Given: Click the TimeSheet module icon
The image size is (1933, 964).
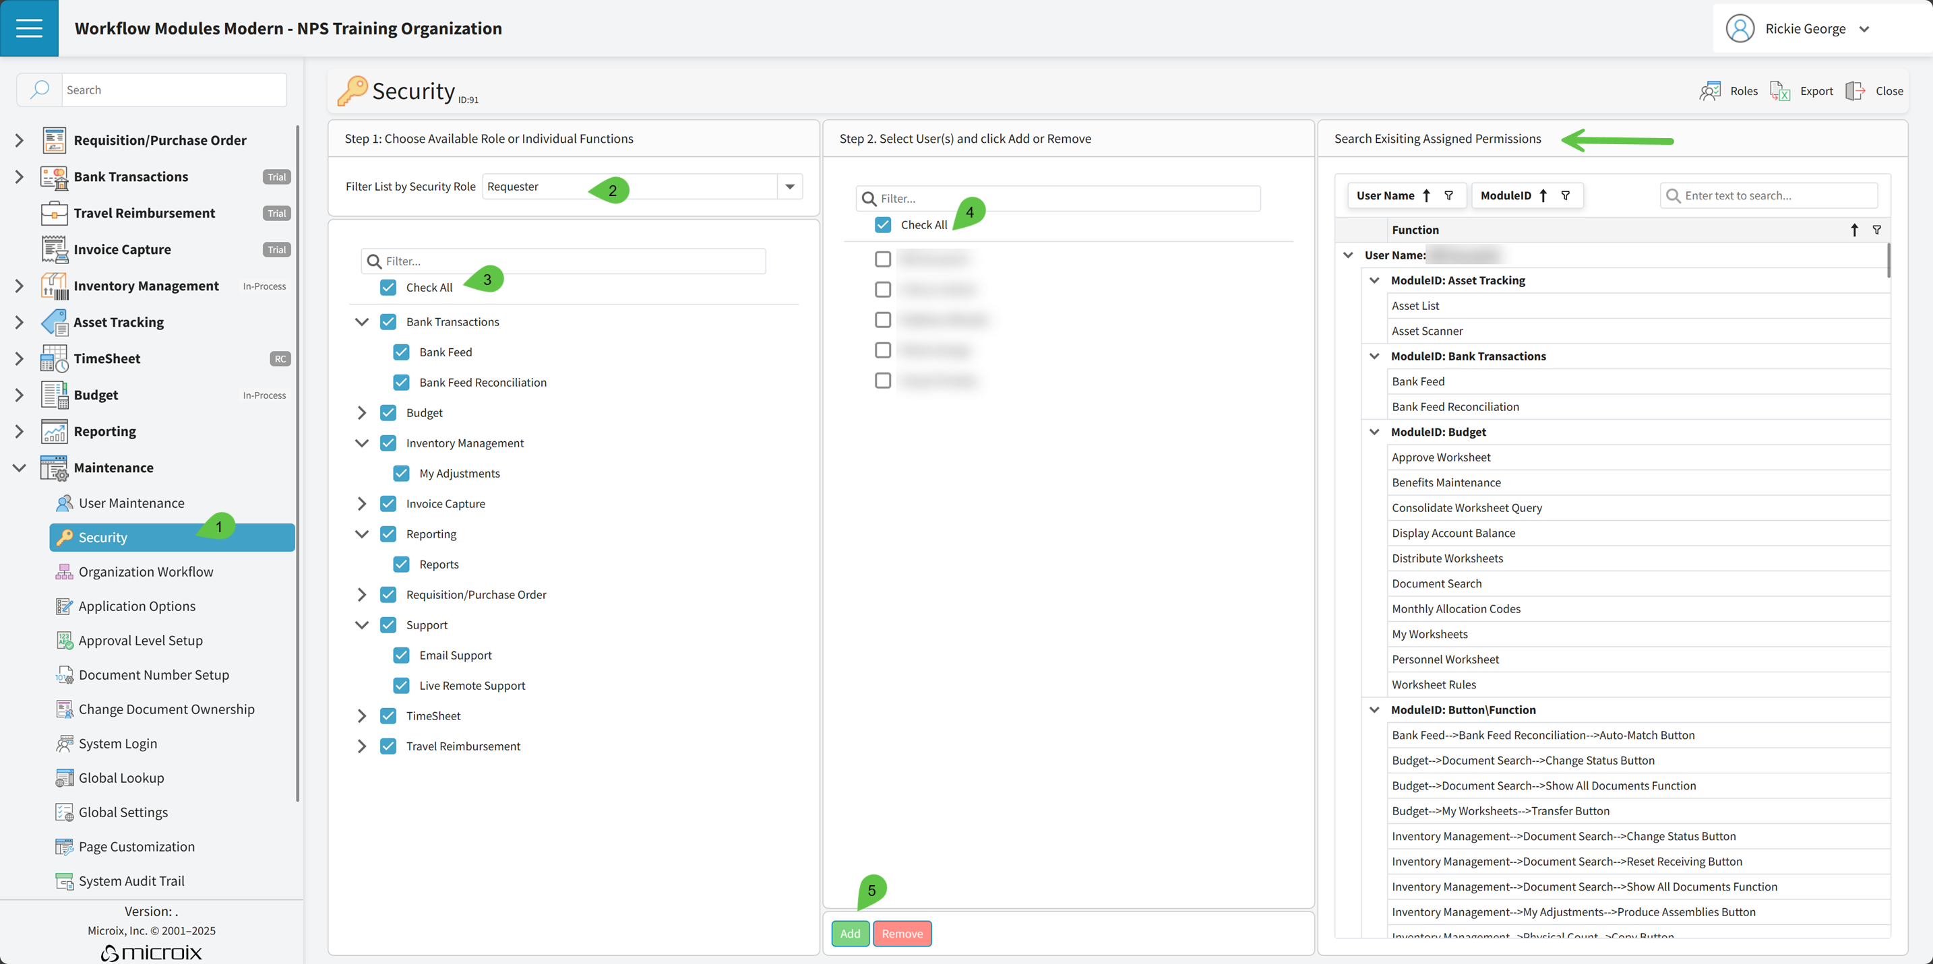Looking at the screenshot, I should (54, 358).
